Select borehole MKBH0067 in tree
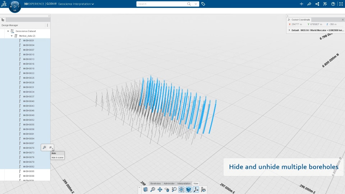 pos(29,143)
